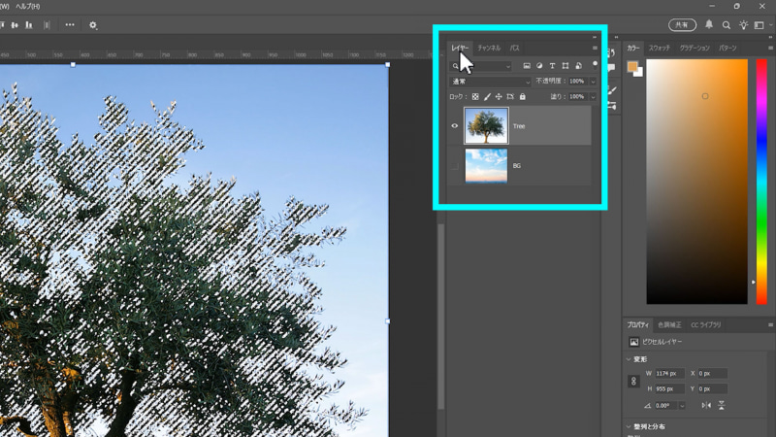Toggle the width-height link chain icon
The height and width of the screenshot is (437, 776).
(x=633, y=381)
